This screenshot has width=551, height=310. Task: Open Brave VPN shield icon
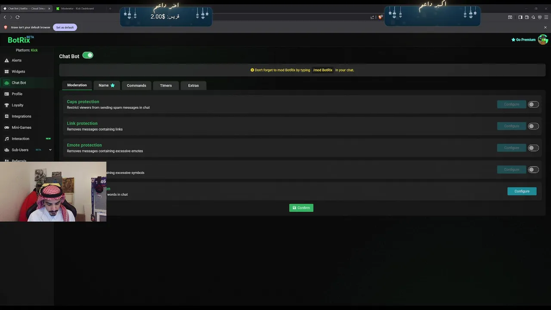(x=539, y=17)
